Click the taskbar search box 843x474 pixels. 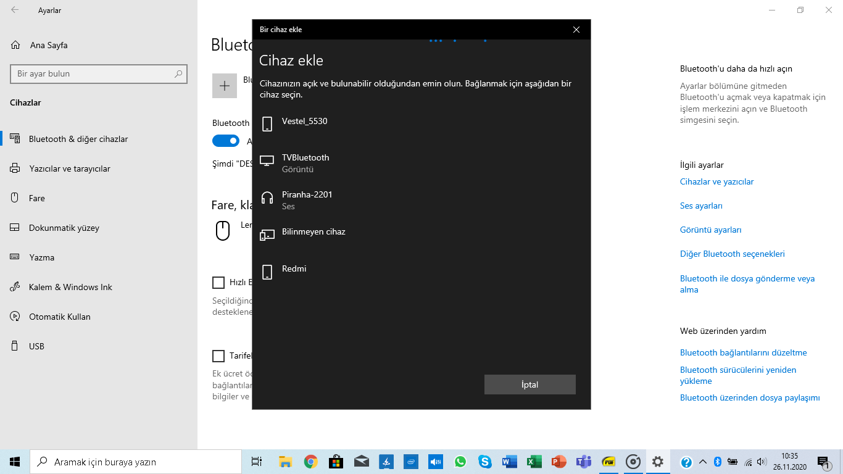click(136, 462)
